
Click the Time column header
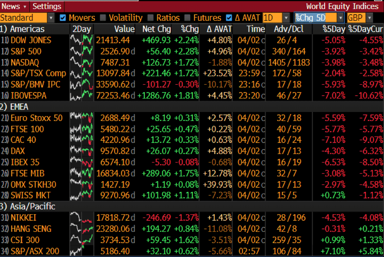256,29
